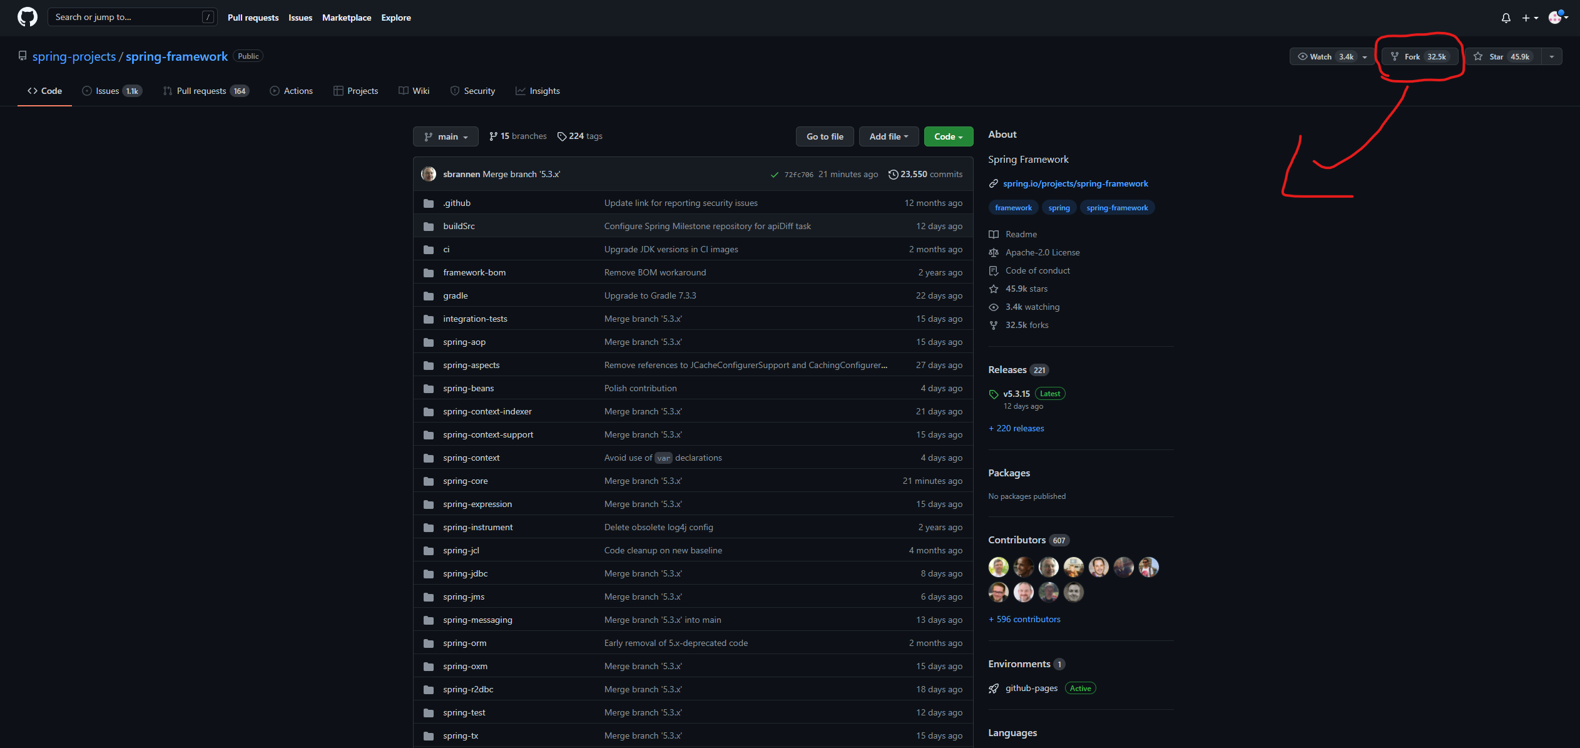Image resolution: width=1580 pixels, height=748 pixels.
Task: View the 15 branches link
Action: pos(517,136)
